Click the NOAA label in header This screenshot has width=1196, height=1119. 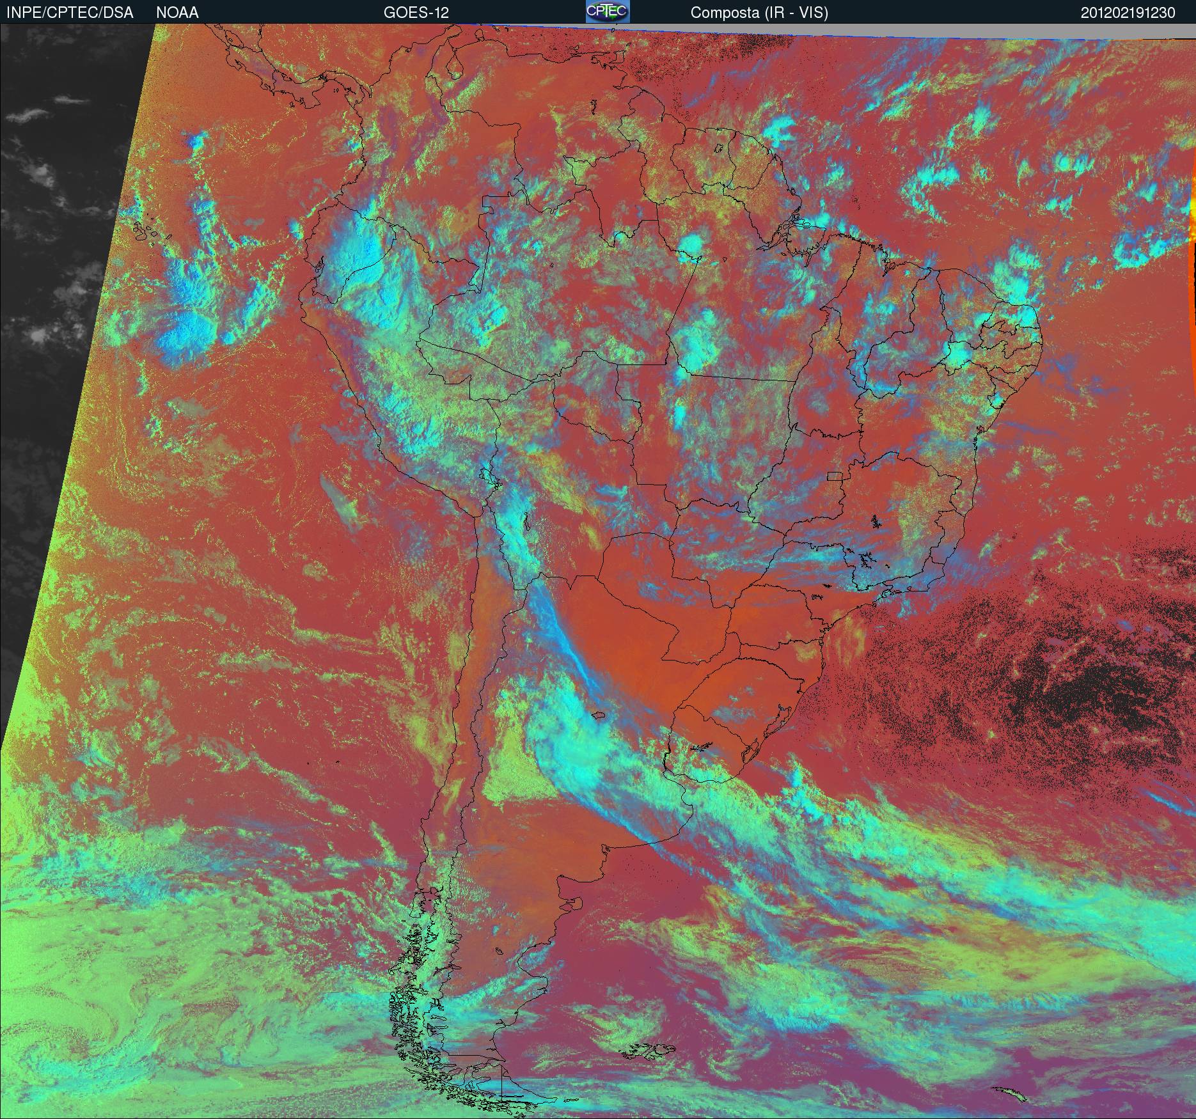(x=177, y=13)
